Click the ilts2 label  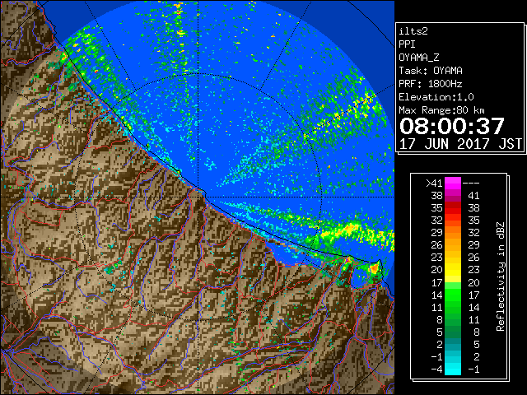413,31
